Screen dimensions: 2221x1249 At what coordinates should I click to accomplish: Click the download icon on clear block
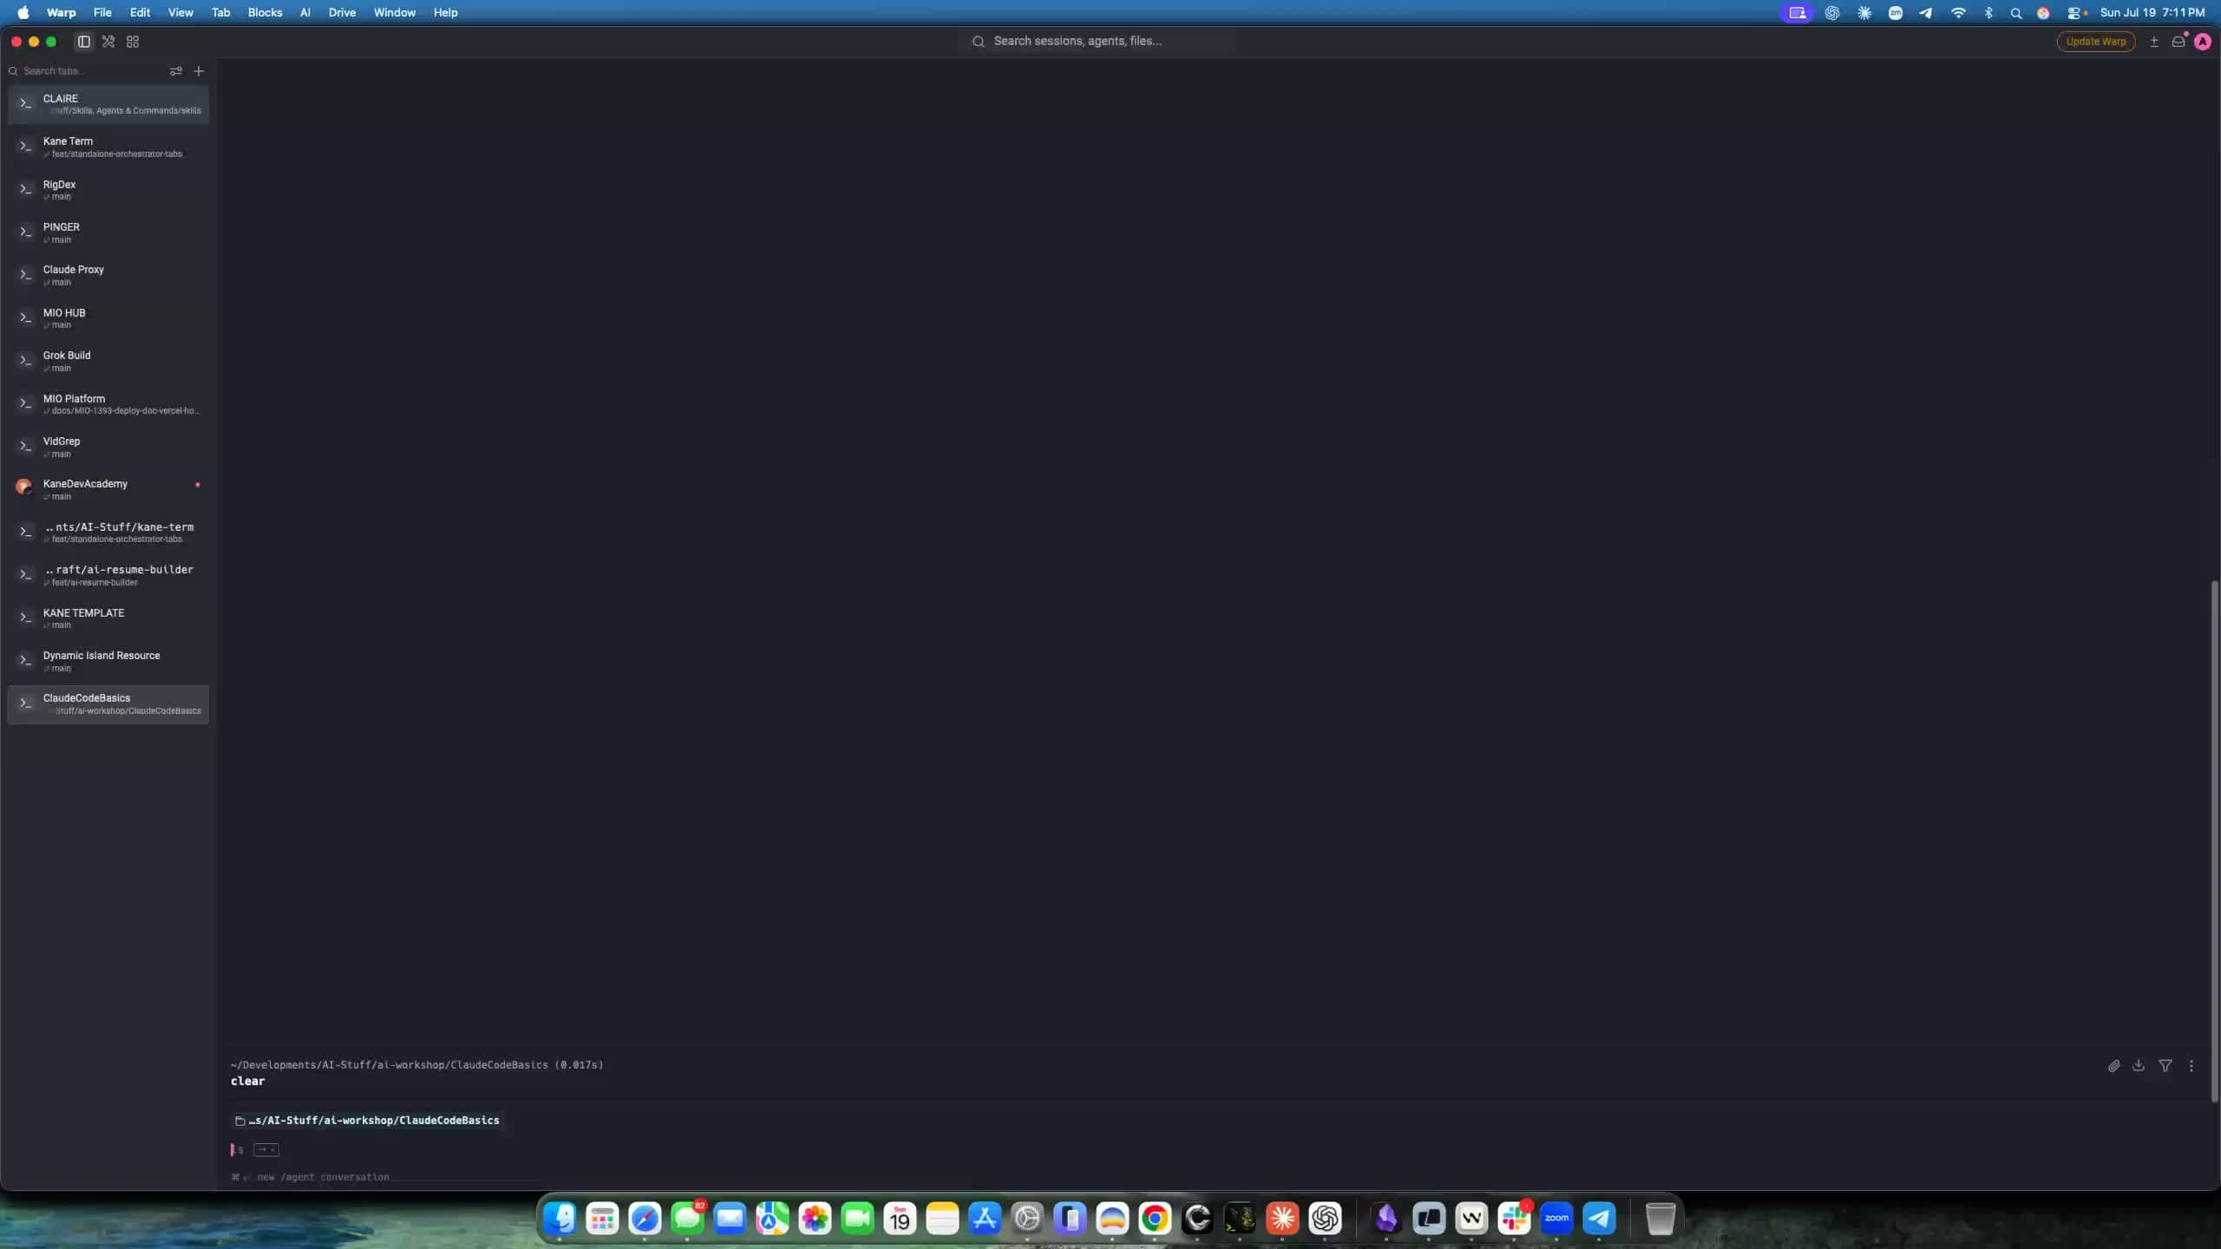point(2139,1066)
